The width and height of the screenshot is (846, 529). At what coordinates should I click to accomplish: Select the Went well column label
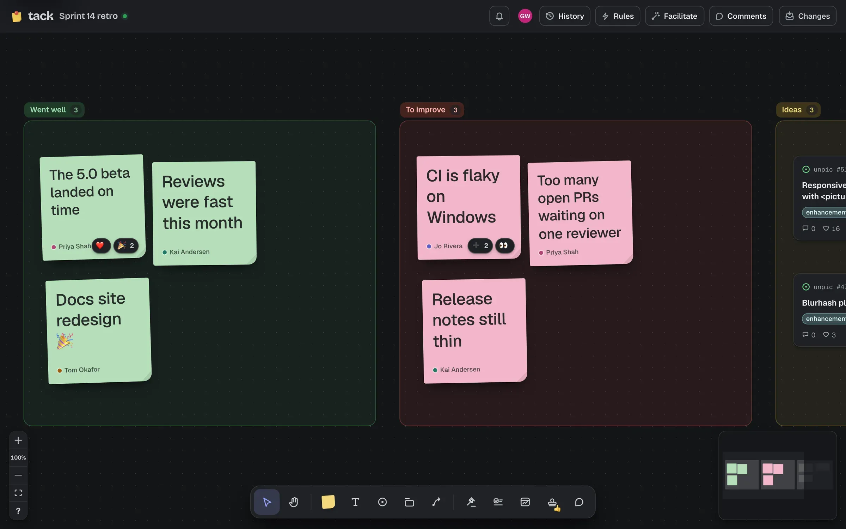(54, 110)
